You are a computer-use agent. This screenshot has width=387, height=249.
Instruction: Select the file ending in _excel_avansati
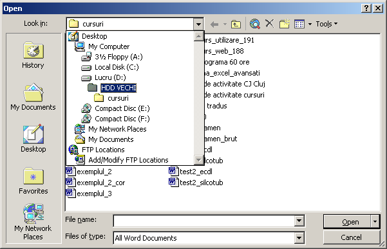(232, 73)
